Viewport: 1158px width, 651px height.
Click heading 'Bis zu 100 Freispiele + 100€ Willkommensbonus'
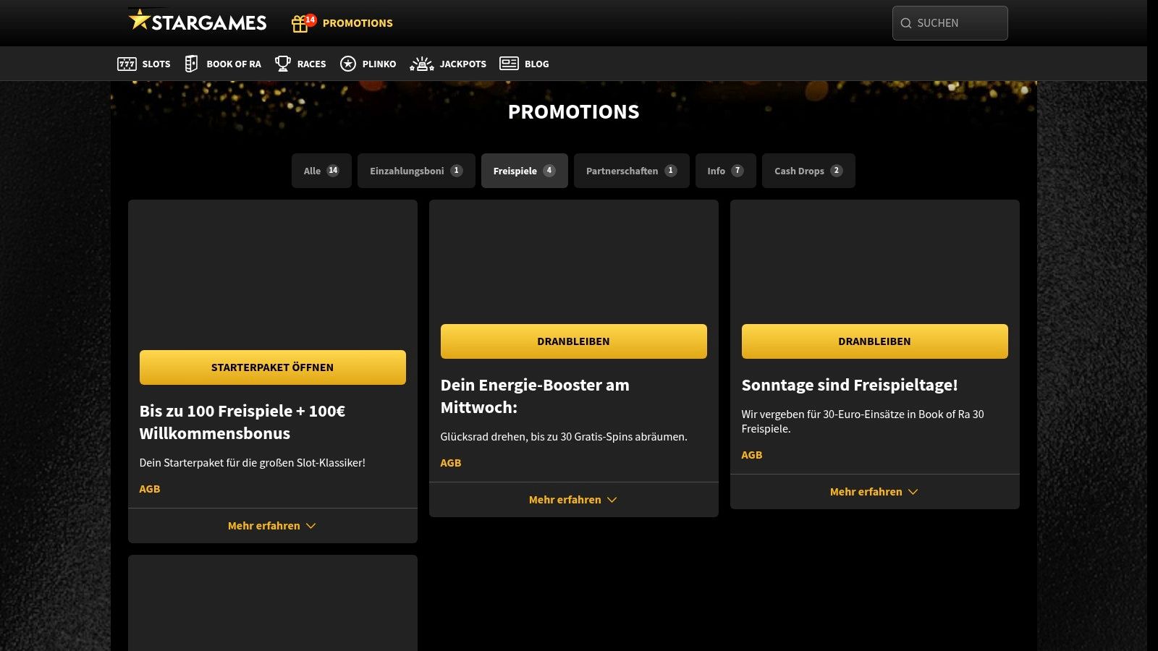242,422
